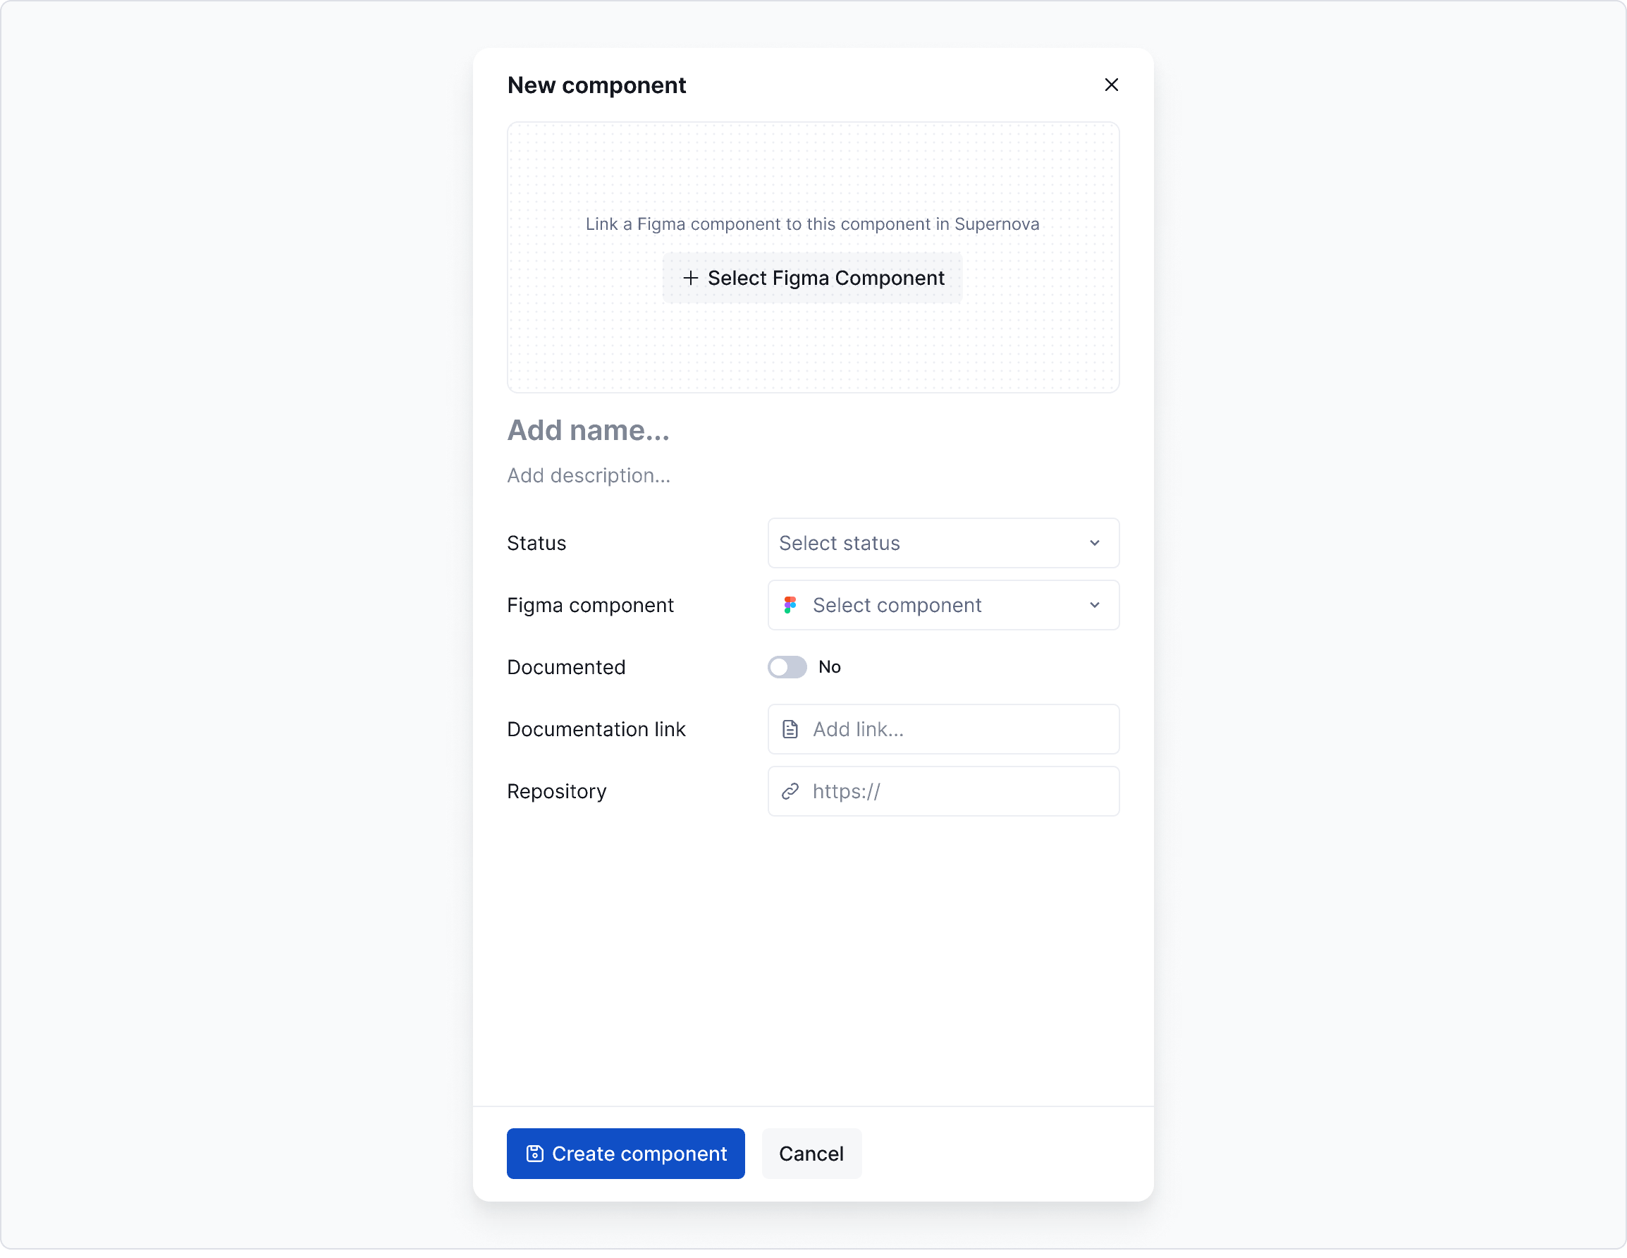Toggle the Documented switch off after enabling
1627x1258 pixels.
coord(786,666)
